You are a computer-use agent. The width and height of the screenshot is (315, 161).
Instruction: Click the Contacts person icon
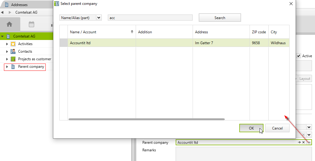(13, 51)
